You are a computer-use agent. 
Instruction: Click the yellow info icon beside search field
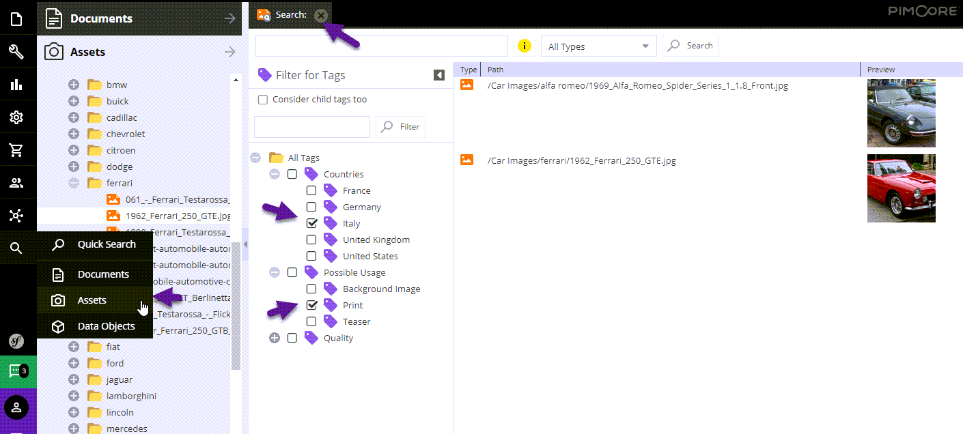coord(524,46)
